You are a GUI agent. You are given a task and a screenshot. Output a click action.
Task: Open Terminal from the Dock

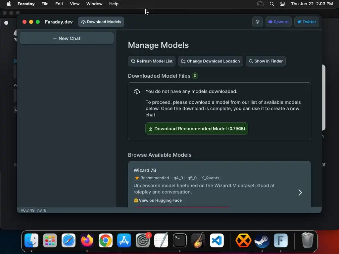coord(180,240)
